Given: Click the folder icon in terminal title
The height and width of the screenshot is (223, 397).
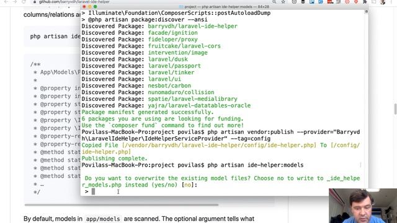Looking at the screenshot, I should (x=181, y=7).
